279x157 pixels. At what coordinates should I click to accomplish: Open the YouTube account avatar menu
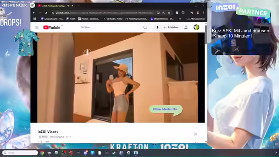click(197, 27)
